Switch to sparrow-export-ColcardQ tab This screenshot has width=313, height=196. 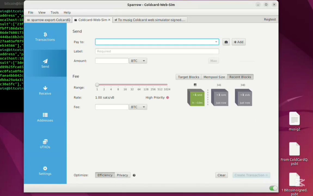click(49, 20)
